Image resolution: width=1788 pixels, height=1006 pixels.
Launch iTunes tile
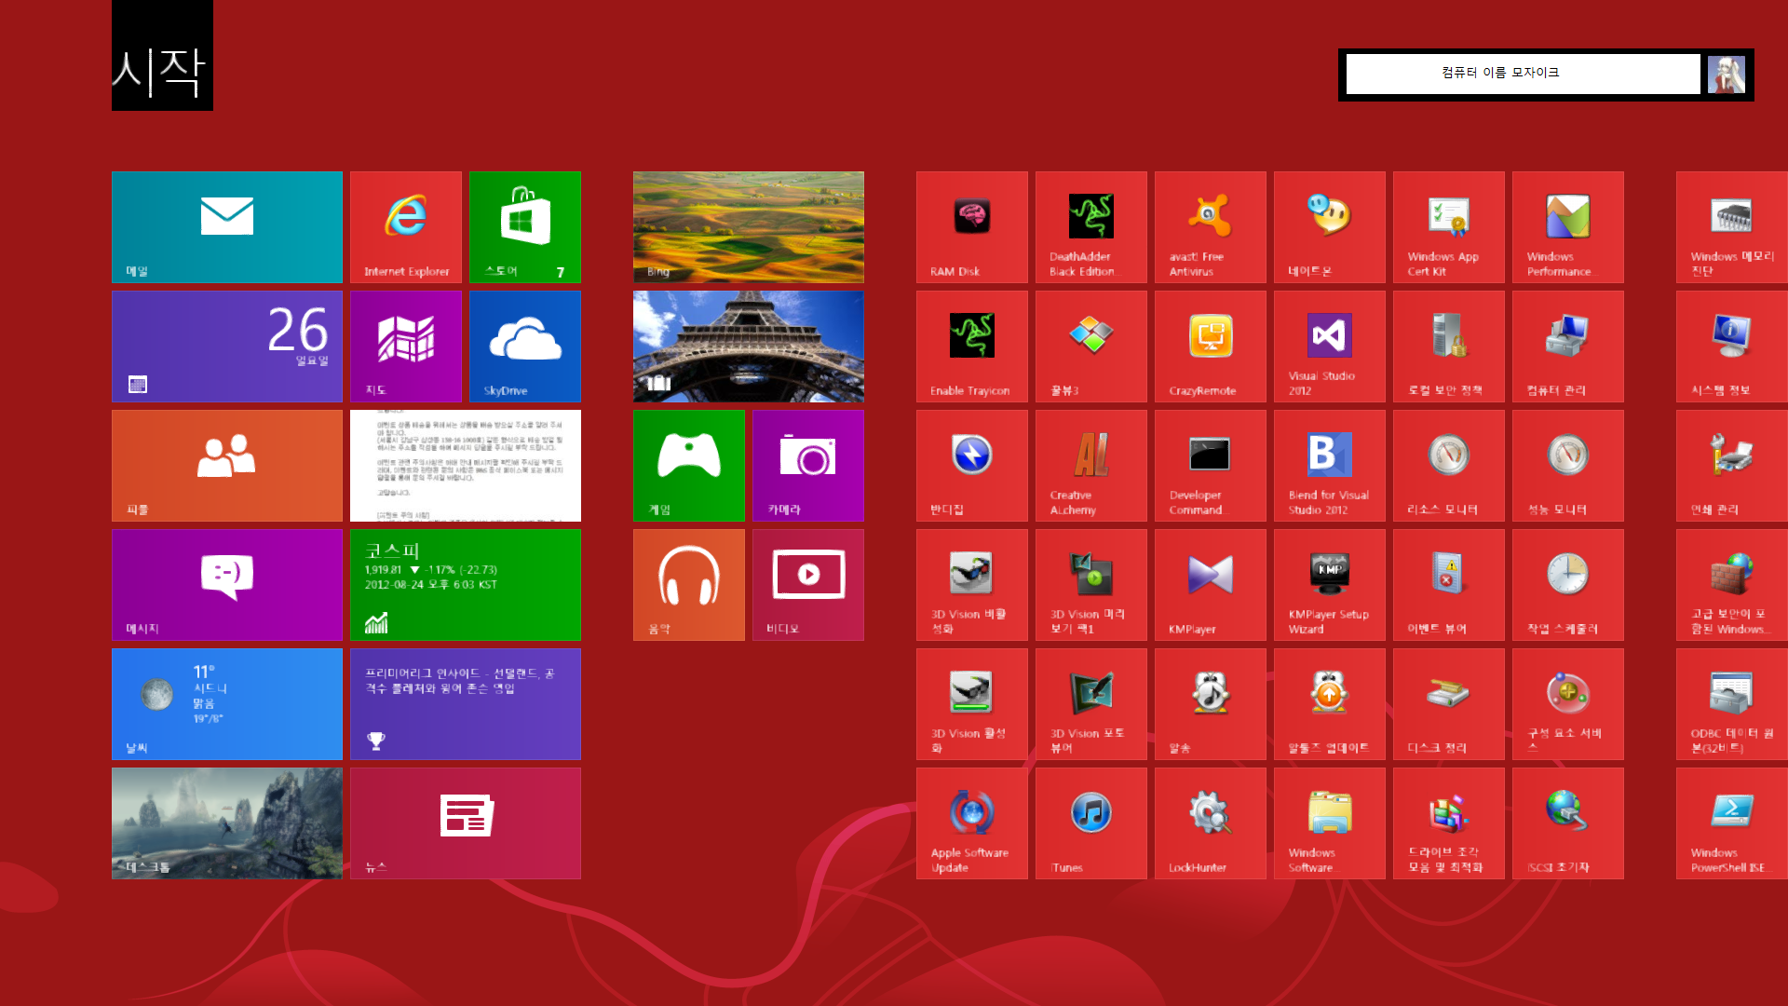[1091, 823]
